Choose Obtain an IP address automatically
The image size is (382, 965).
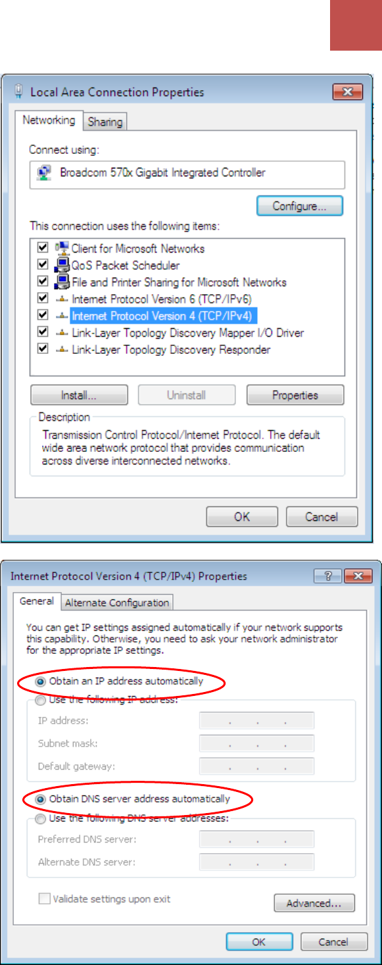[x=40, y=681]
